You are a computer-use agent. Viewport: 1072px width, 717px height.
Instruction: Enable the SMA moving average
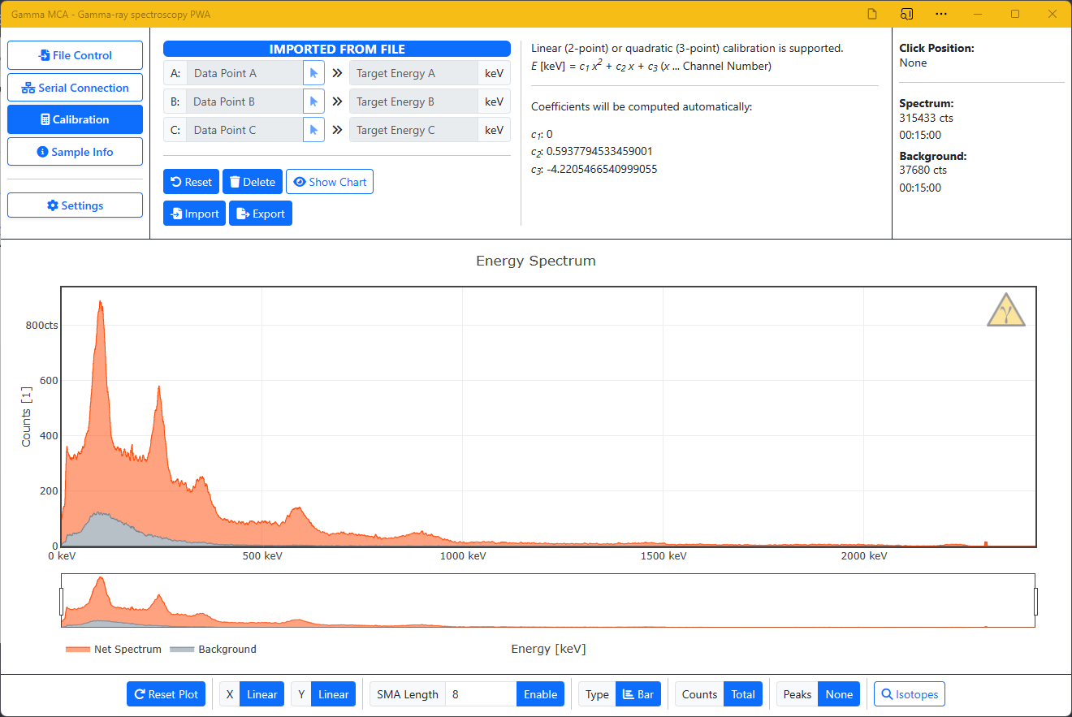click(540, 694)
